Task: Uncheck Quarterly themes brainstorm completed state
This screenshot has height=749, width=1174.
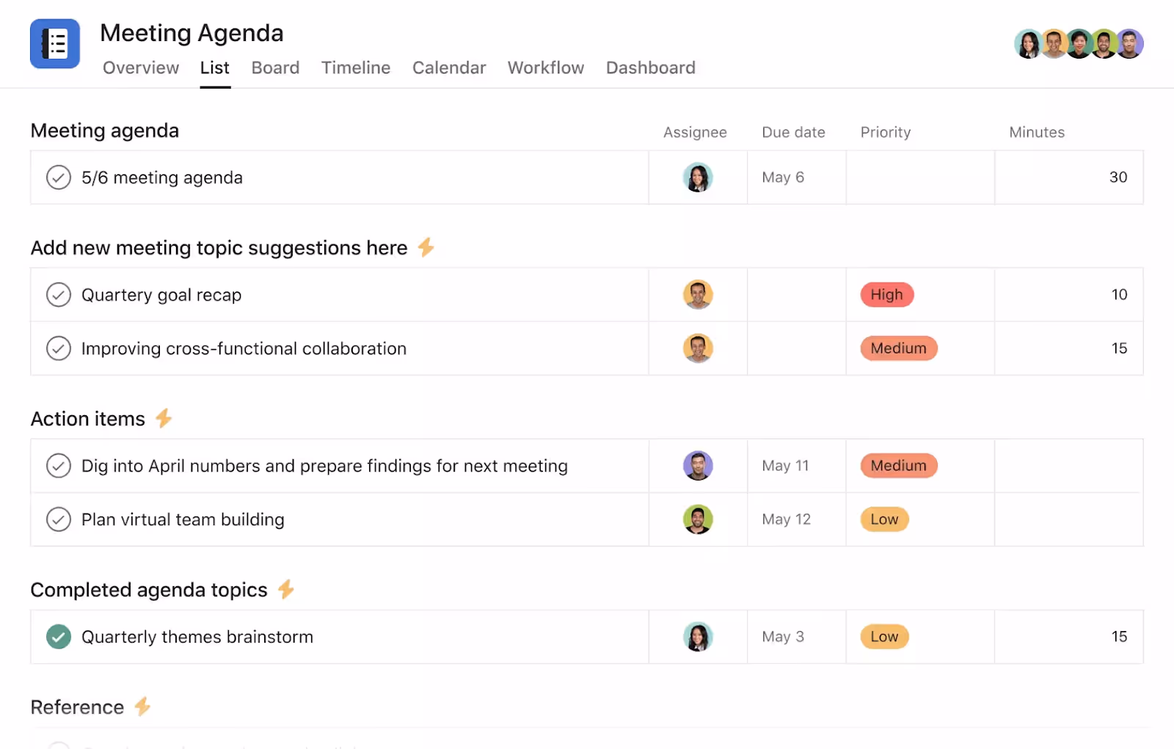Action: point(59,637)
